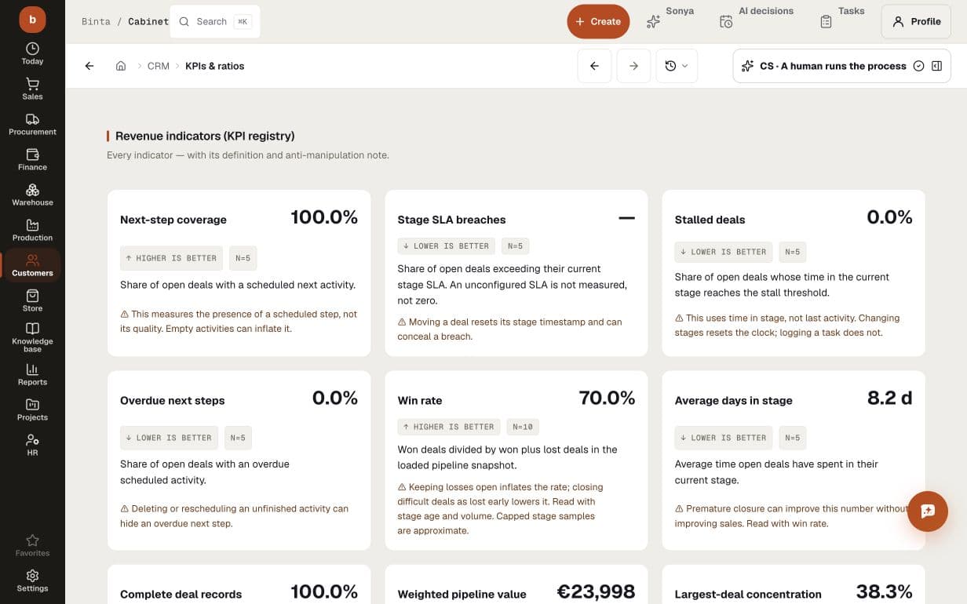This screenshot has width=967, height=604.
Task: Navigate to the previous record arrow
Action: pyautogui.click(x=594, y=66)
